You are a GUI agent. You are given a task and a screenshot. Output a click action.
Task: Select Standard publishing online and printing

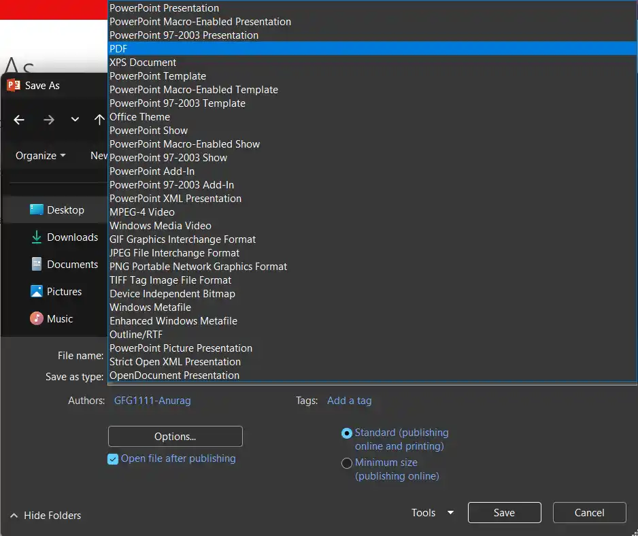coord(347,433)
